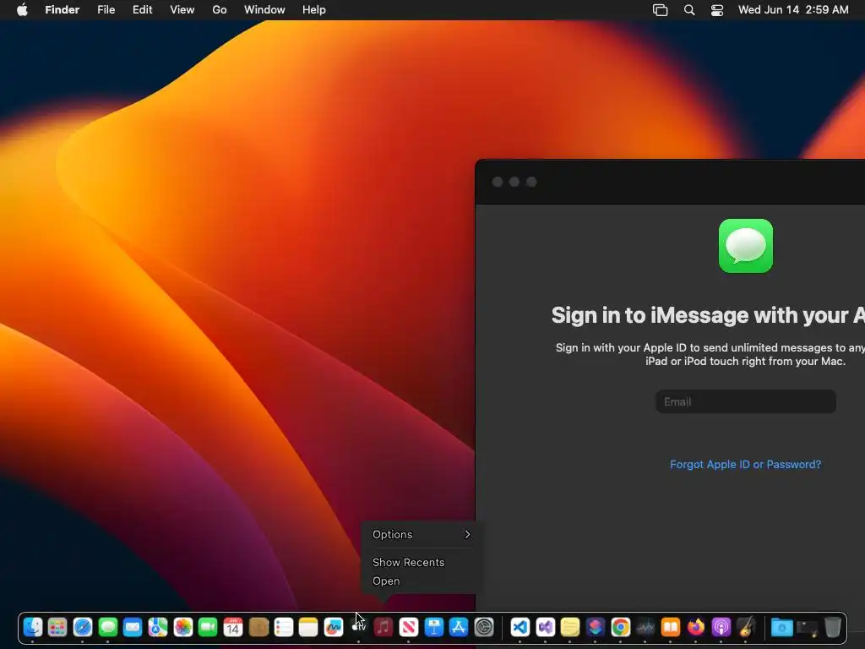The width and height of the screenshot is (865, 649).
Task: Open the Help menu
Action: (314, 10)
